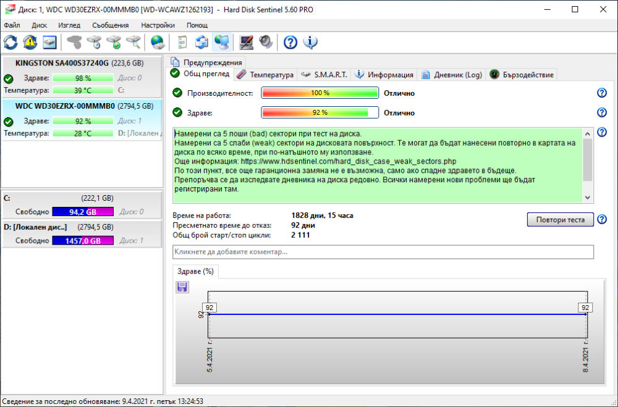
Task: Open the Диск menu
Action: point(40,25)
